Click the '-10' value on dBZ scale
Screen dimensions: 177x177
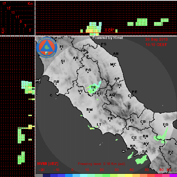[56, 170]
